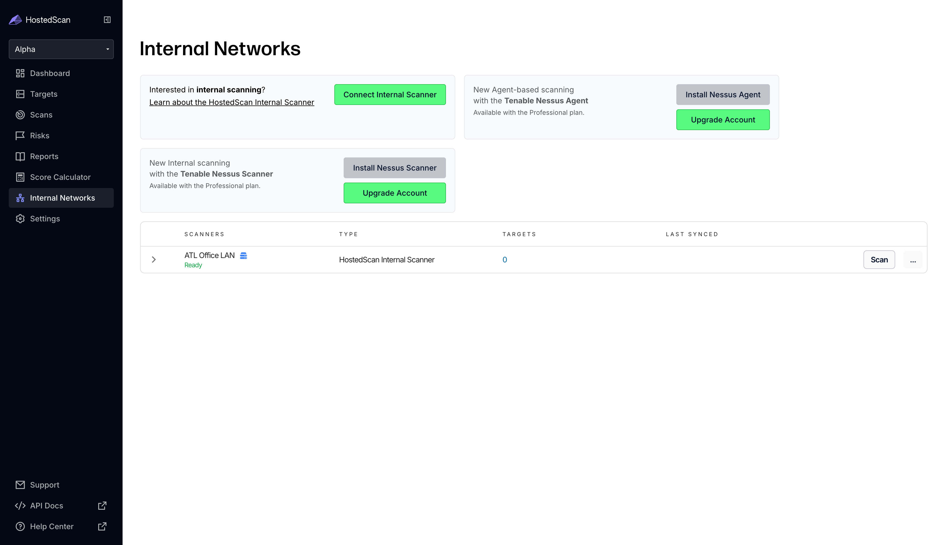
Task: Navigate to Scans
Action: tap(61, 115)
